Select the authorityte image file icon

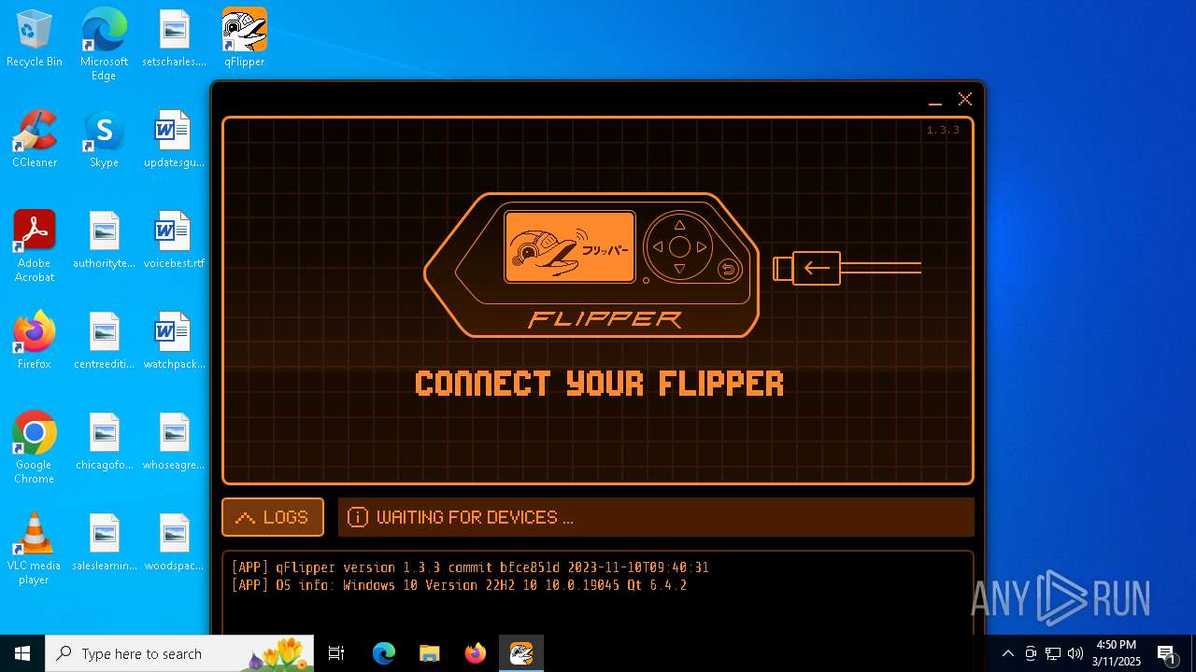click(x=104, y=241)
